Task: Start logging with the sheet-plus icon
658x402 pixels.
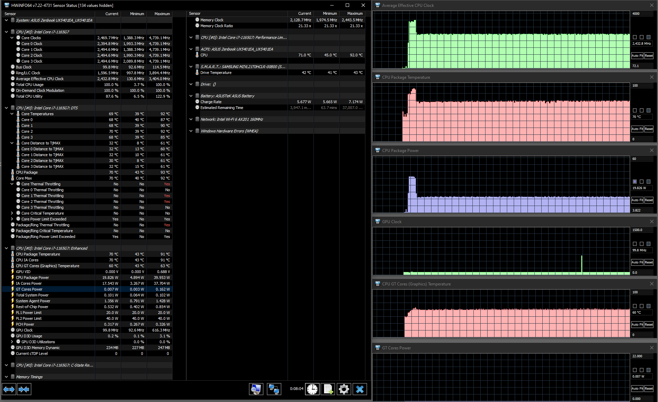Action: 328,389
